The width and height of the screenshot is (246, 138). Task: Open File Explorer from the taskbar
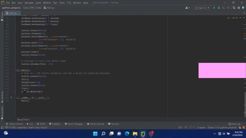pos(135,134)
